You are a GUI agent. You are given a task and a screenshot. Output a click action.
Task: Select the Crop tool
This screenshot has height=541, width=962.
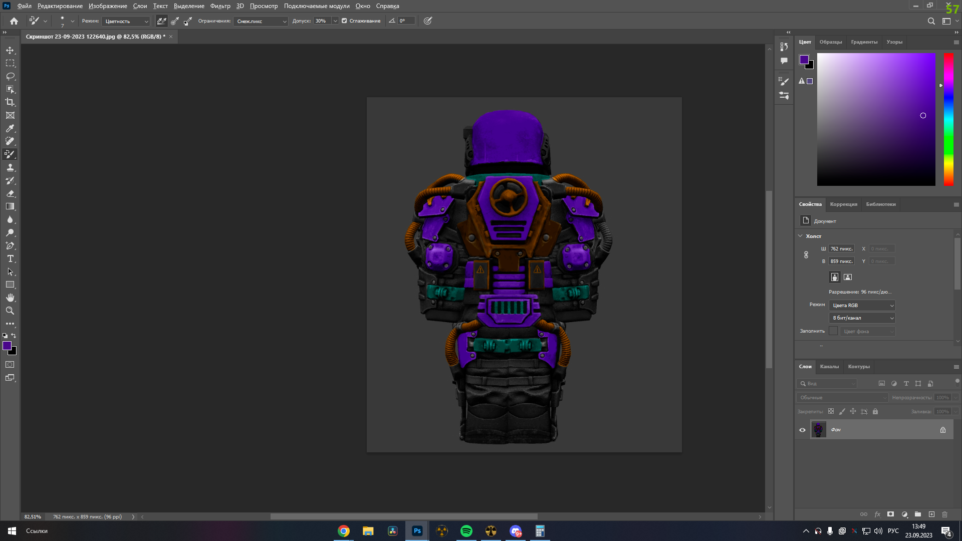tap(10, 102)
